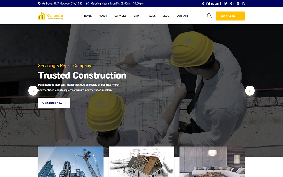Open the About menu item
This screenshot has width=283, height=177.
point(103,16)
